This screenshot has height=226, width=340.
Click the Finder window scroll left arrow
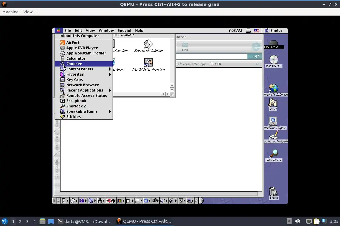(163, 94)
